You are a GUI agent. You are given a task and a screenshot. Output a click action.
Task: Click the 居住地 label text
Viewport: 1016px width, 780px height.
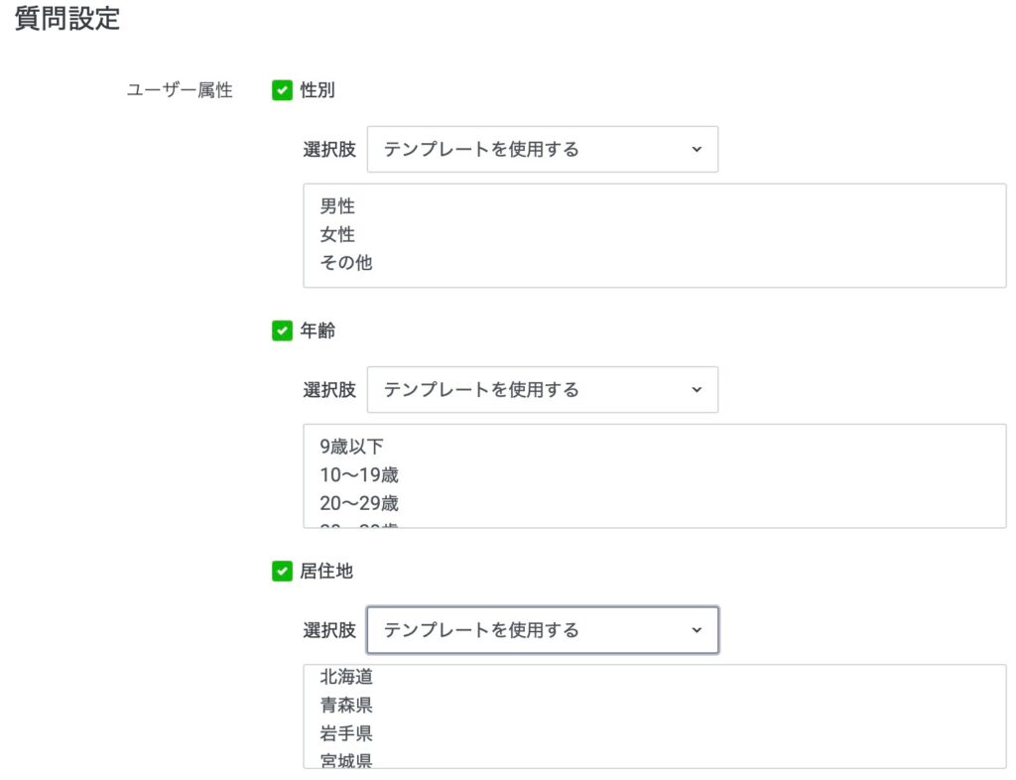(x=326, y=571)
